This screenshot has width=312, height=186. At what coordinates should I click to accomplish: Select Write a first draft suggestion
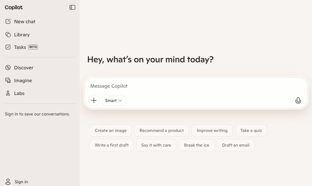(112, 145)
